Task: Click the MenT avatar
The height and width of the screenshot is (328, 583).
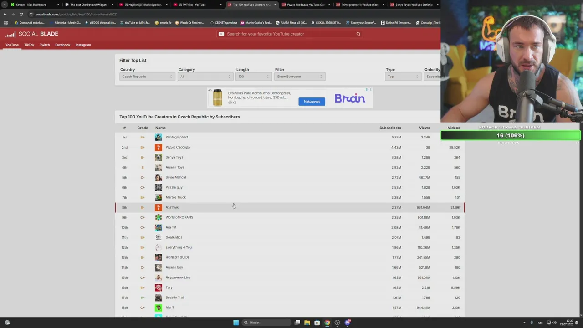Action: pos(159,307)
